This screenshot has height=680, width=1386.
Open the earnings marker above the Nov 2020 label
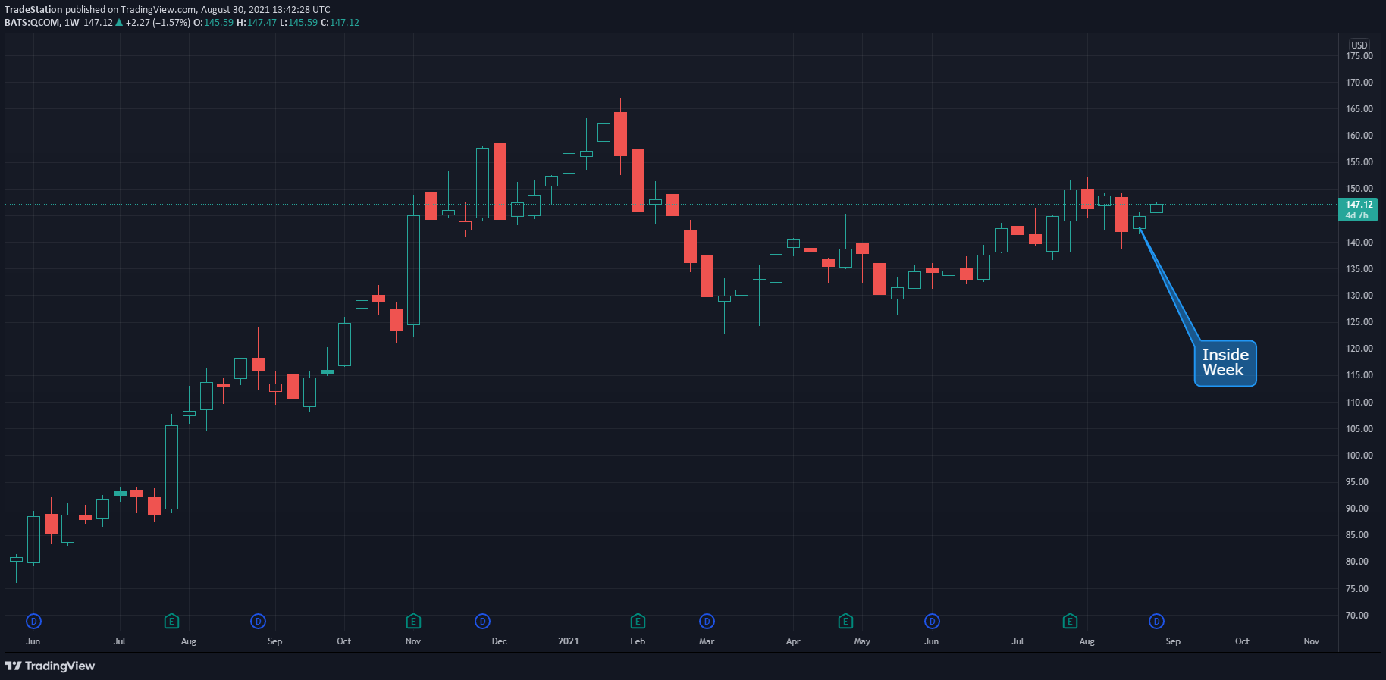[413, 622]
